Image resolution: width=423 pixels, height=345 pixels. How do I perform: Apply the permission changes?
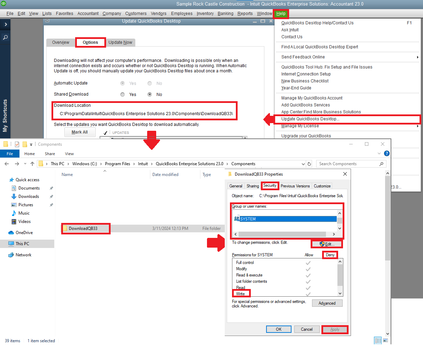coord(334,329)
